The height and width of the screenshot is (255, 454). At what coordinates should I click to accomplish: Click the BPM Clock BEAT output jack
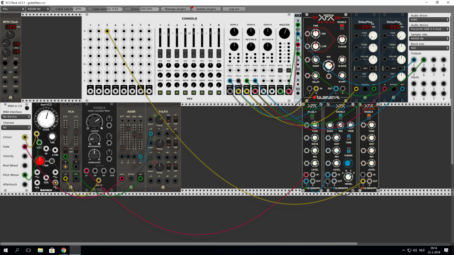[16, 82]
